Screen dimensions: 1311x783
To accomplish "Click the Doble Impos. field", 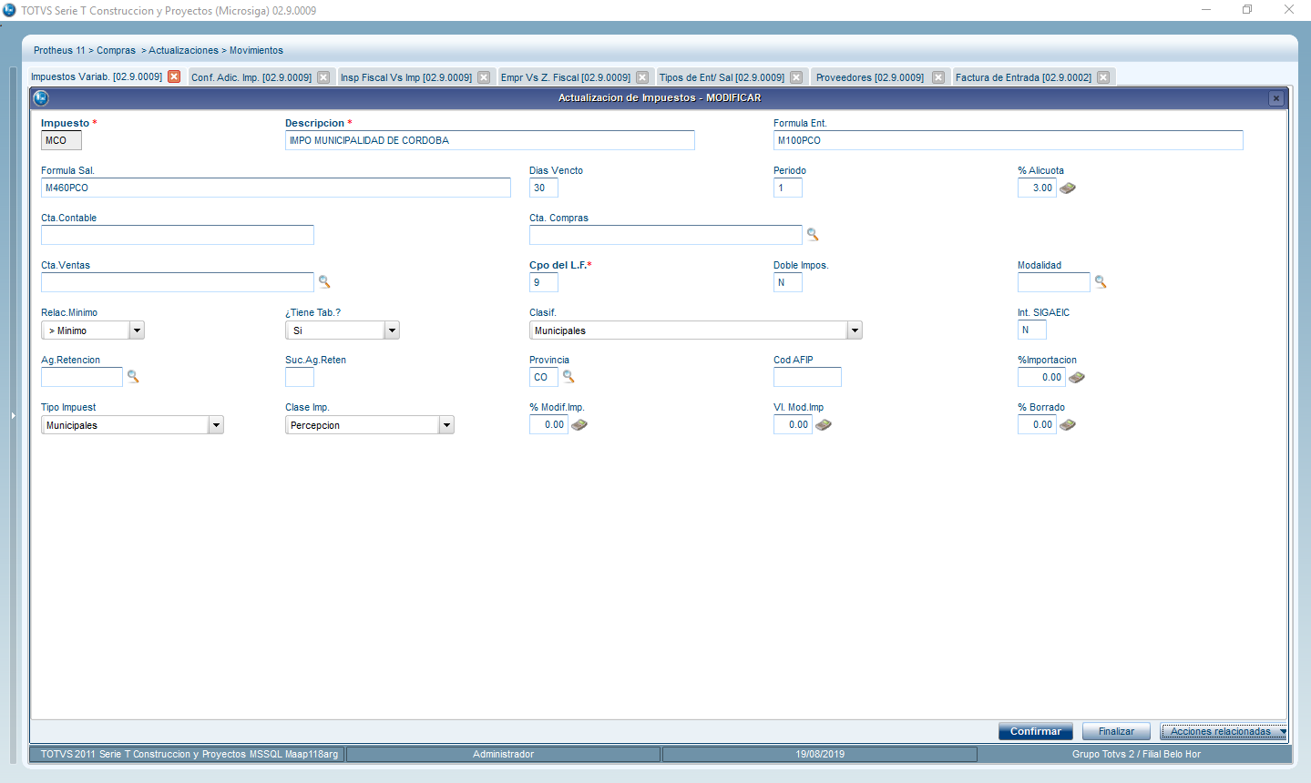I will click(788, 282).
